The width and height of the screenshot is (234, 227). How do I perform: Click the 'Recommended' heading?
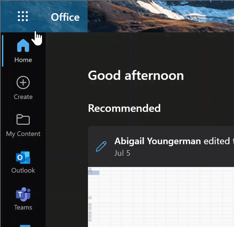point(124,108)
